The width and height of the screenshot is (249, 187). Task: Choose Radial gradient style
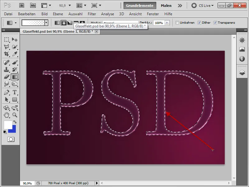click(63, 23)
